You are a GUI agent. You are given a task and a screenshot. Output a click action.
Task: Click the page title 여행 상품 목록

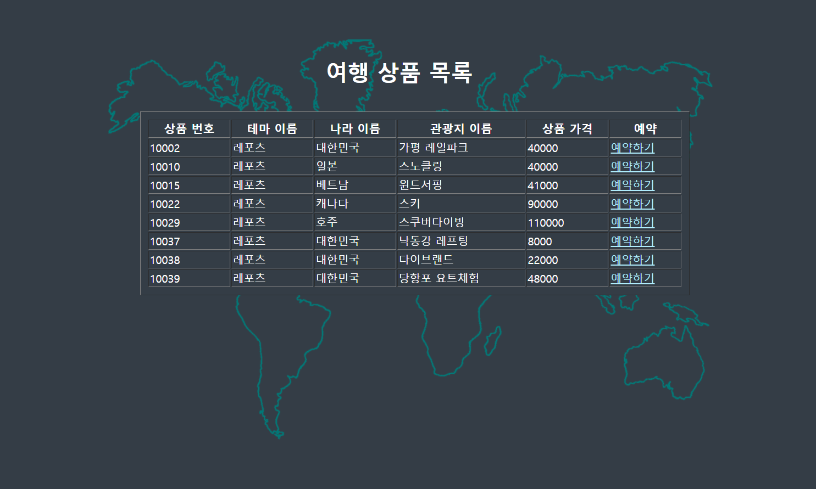(x=399, y=72)
